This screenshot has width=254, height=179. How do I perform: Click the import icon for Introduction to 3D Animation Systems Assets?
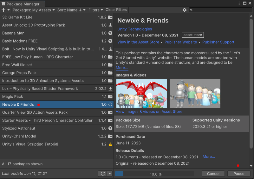(110, 81)
